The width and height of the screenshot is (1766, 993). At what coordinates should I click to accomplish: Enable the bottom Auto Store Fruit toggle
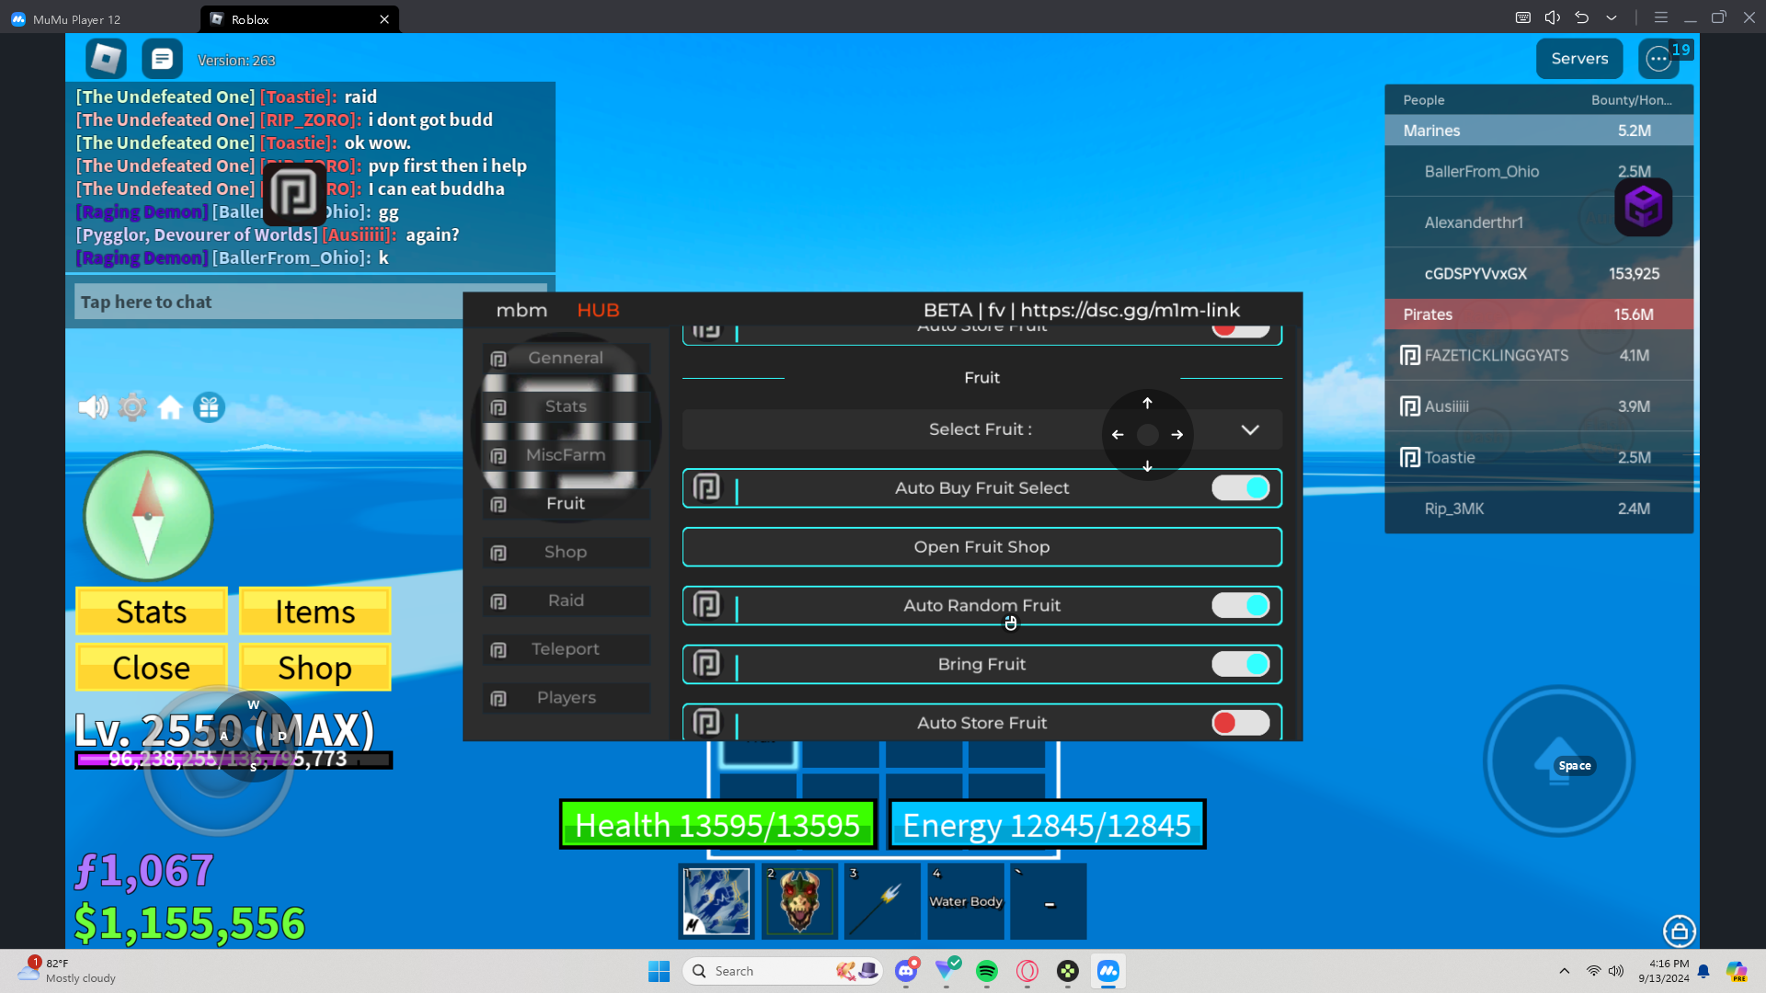click(x=1241, y=723)
